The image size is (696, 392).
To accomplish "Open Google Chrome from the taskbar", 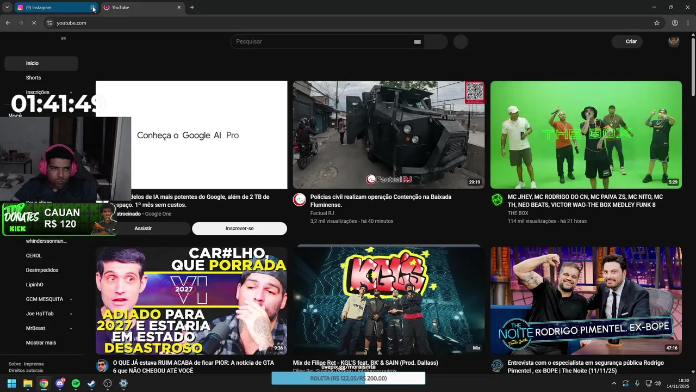I will point(43,383).
